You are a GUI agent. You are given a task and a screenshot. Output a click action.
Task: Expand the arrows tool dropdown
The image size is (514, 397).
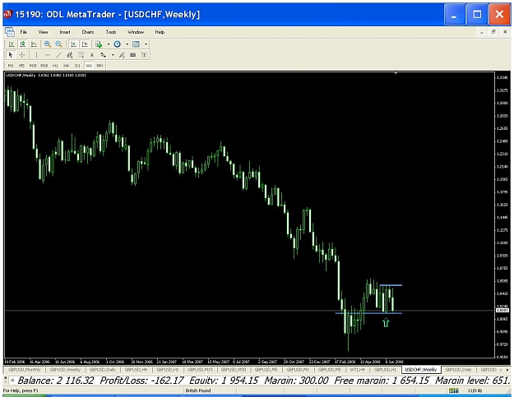[113, 55]
